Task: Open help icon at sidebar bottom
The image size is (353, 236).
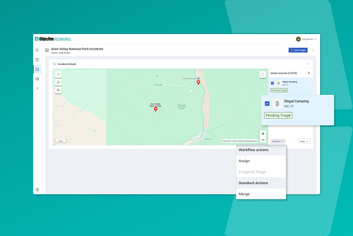Action: pos(37,190)
